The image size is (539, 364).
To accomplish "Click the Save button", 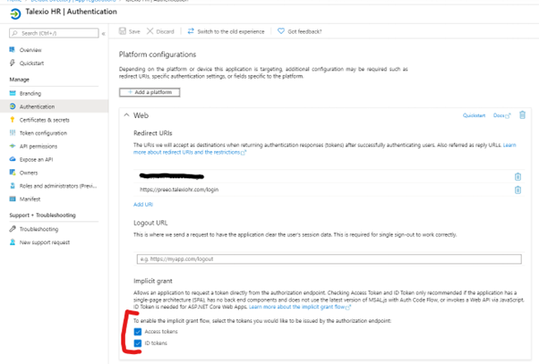I will click(130, 31).
